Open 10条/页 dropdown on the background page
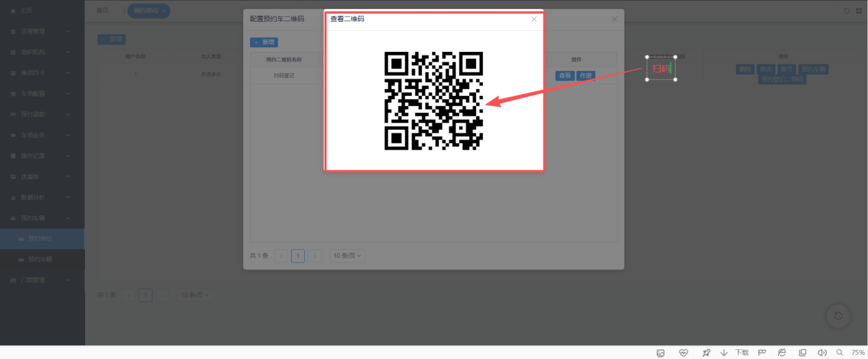Image resolution: width=868 pixels, height=359 pixels. (x=196, y=295)
